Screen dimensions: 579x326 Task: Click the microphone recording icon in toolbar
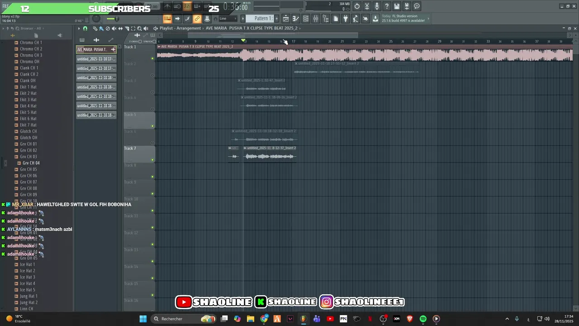377,6
